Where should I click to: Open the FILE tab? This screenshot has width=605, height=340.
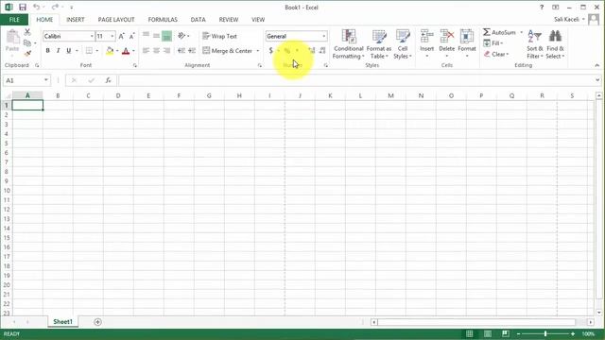[x=14, y=20]
